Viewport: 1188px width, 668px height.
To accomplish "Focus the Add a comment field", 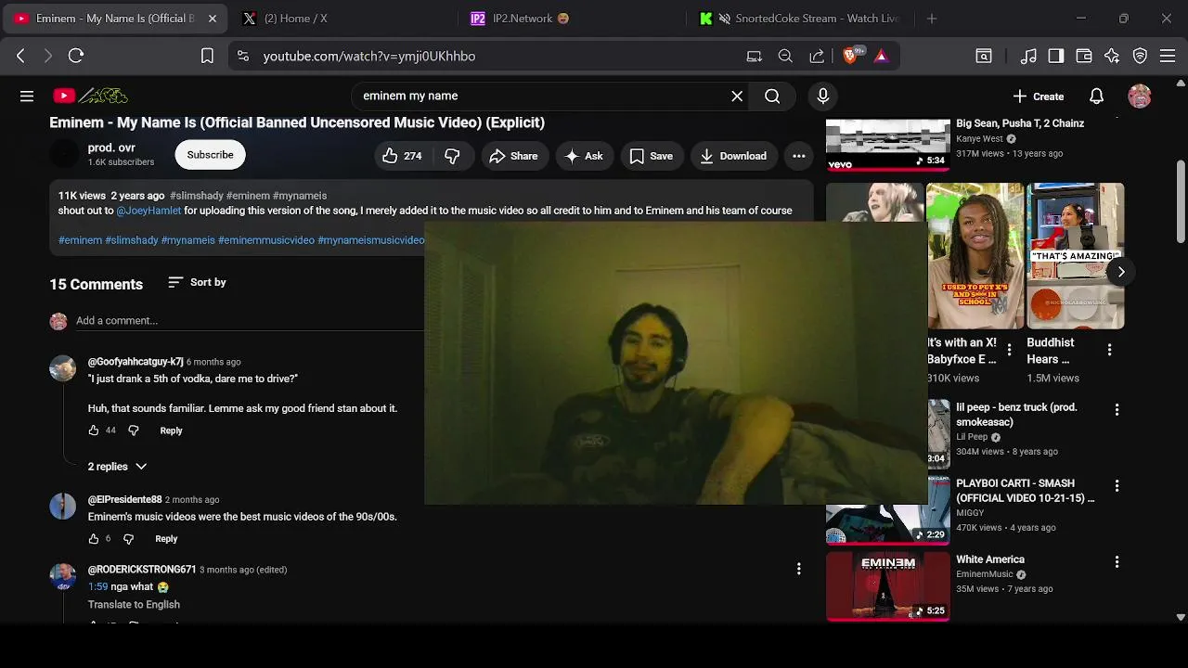I will pos(250,320).
